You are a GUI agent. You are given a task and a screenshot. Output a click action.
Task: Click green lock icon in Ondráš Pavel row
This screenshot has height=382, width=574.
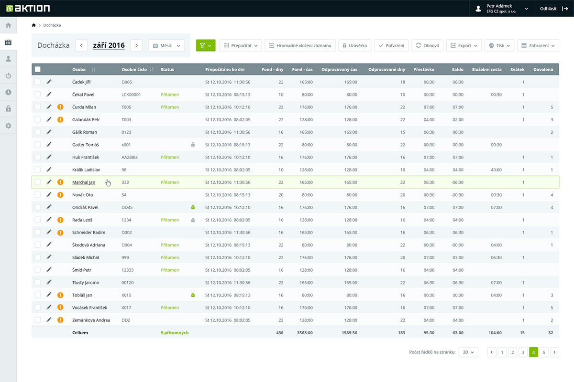point(193,207)
